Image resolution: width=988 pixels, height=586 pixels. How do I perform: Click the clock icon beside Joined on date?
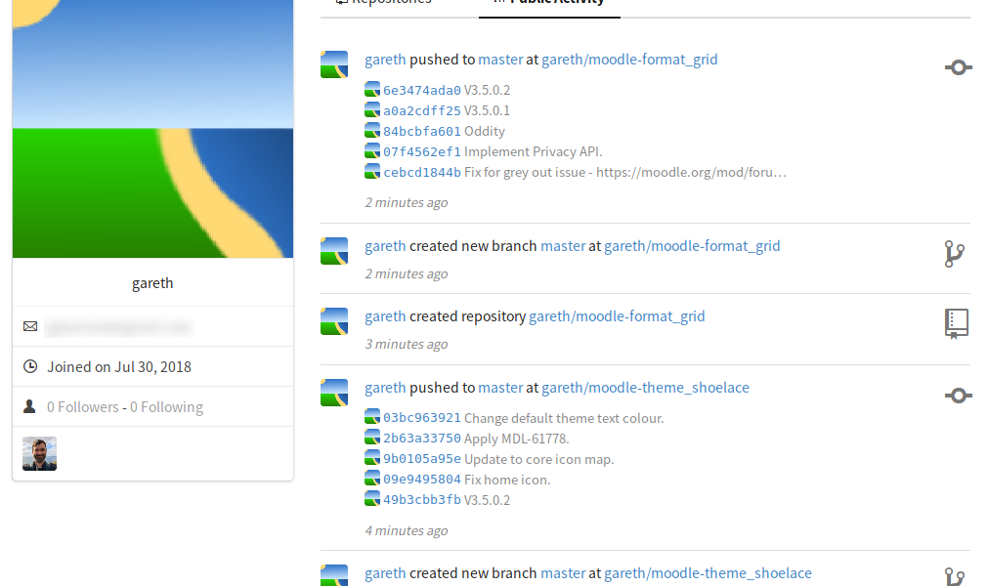pyautogui.click(x=30, y=366)
